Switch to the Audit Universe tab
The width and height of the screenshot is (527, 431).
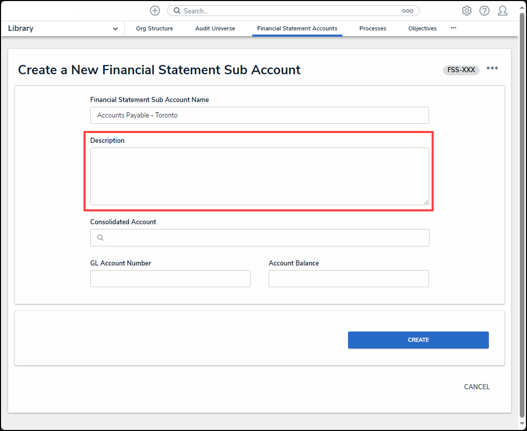[x=215, y=29]
